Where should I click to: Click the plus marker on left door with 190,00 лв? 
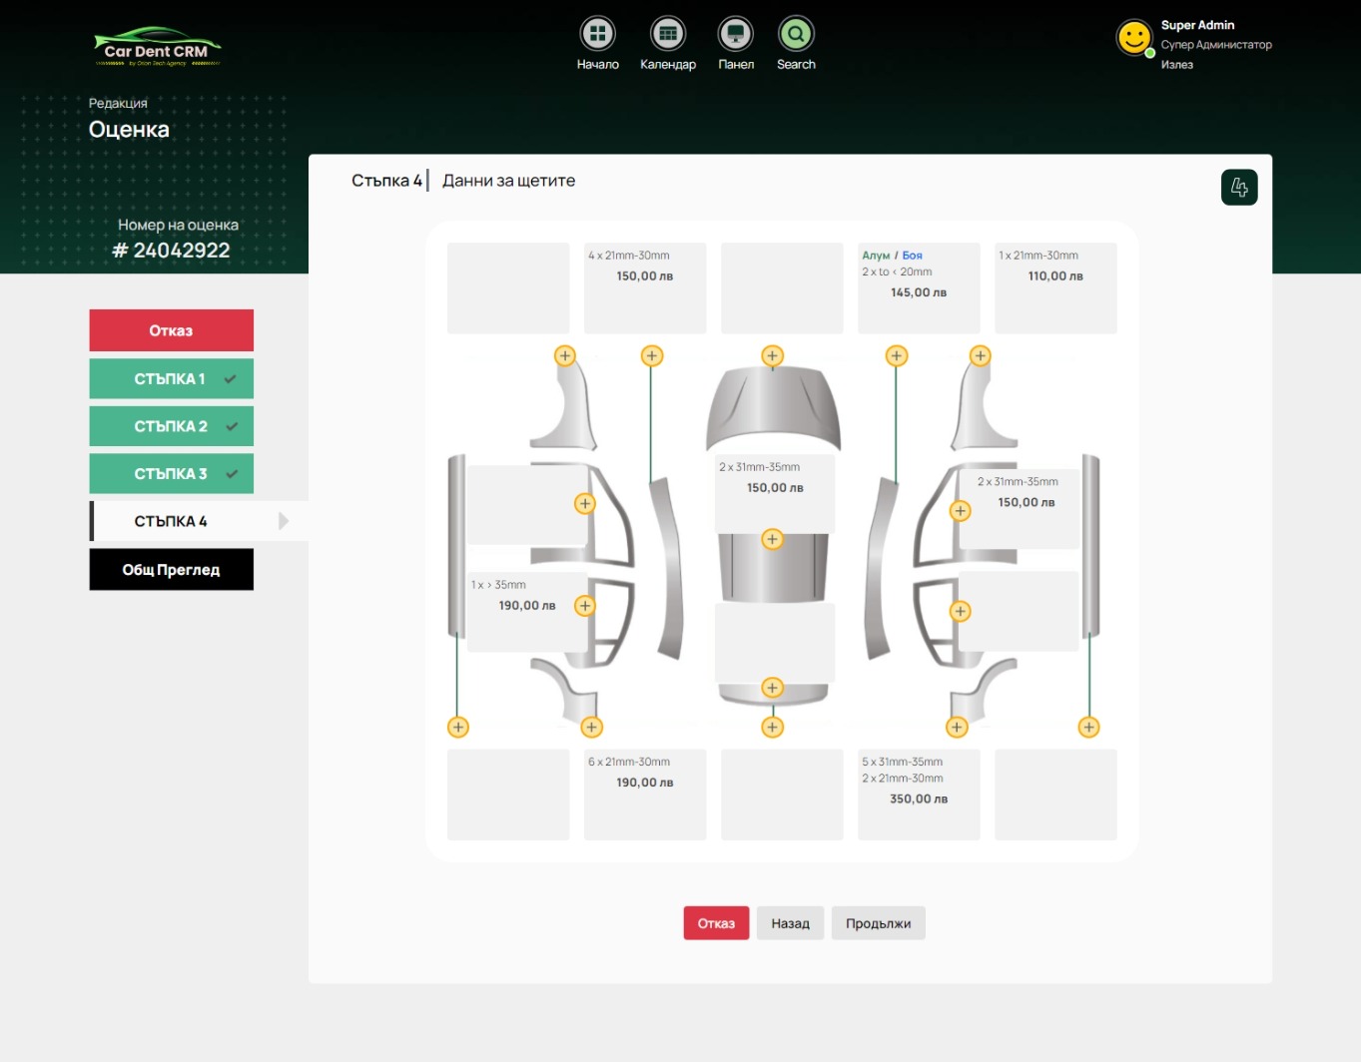(x=585, y=606)
